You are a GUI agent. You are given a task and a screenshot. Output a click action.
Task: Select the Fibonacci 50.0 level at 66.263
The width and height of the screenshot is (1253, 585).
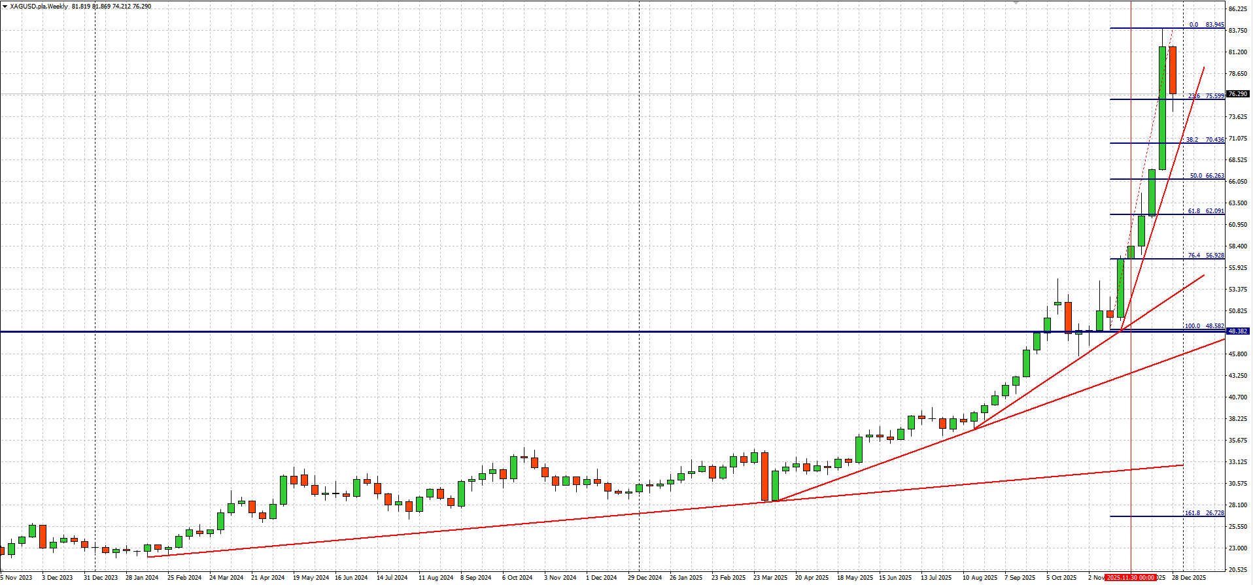tap(1207, 176)
